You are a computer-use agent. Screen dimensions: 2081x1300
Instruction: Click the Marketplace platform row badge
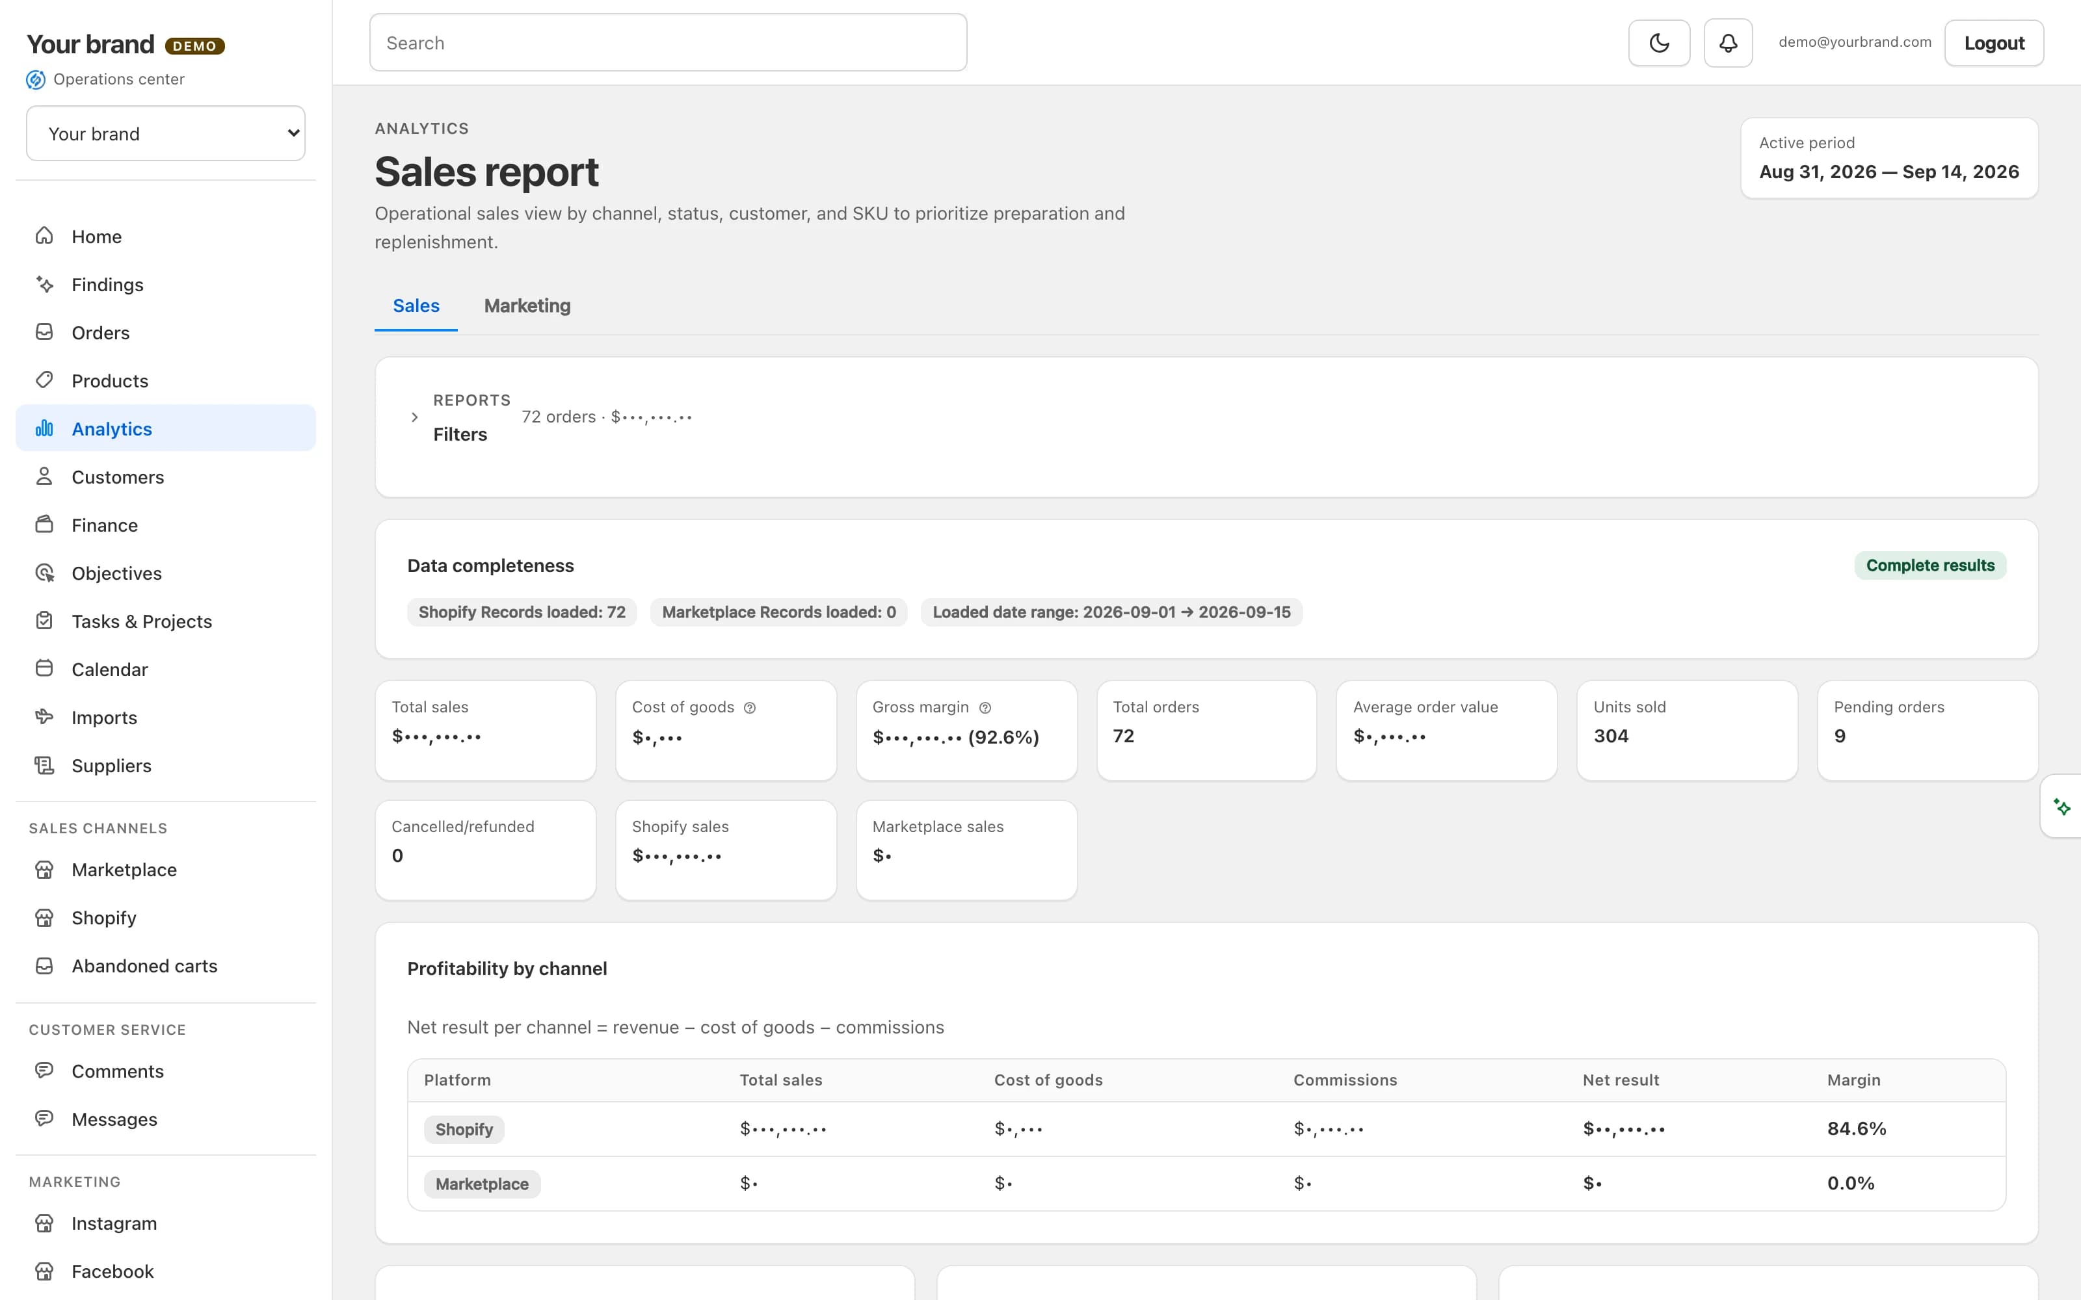pyautogui.click(x=481, y=1184)
